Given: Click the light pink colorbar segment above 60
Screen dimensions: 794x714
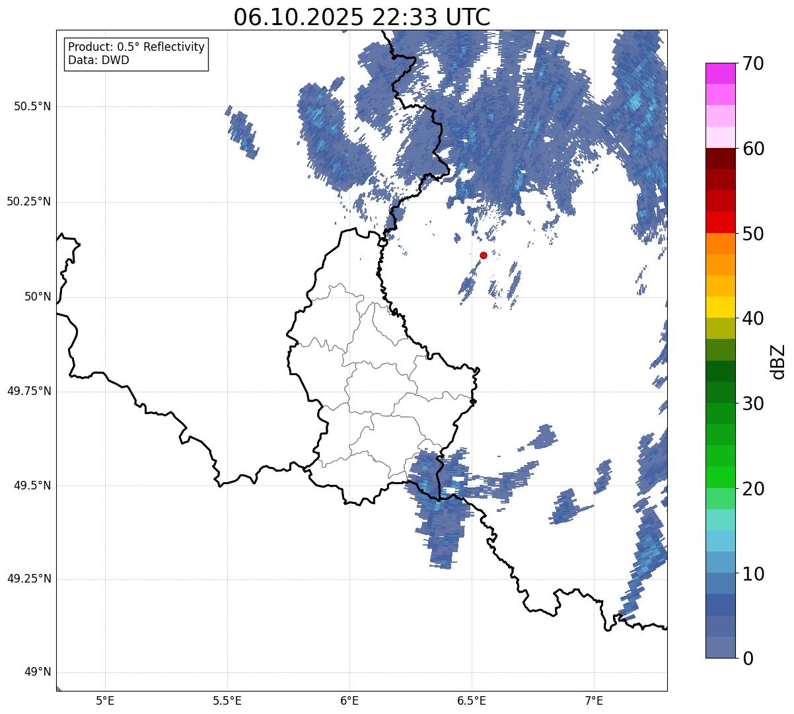Looking at the screenshot, I should tap(720, 137).
